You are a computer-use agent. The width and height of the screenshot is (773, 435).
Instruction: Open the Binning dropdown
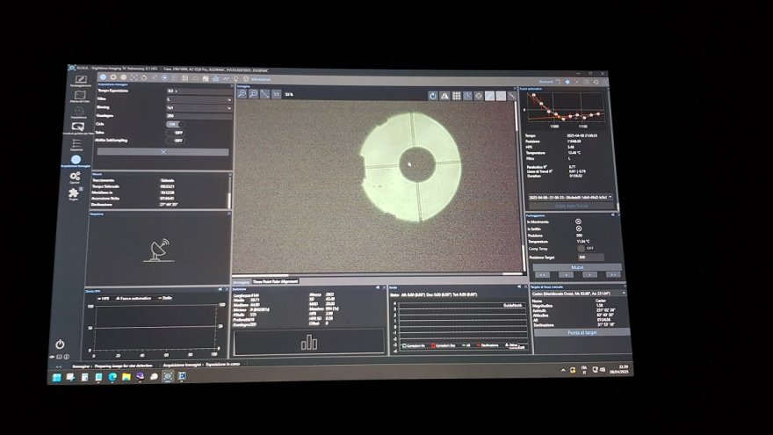198,107
